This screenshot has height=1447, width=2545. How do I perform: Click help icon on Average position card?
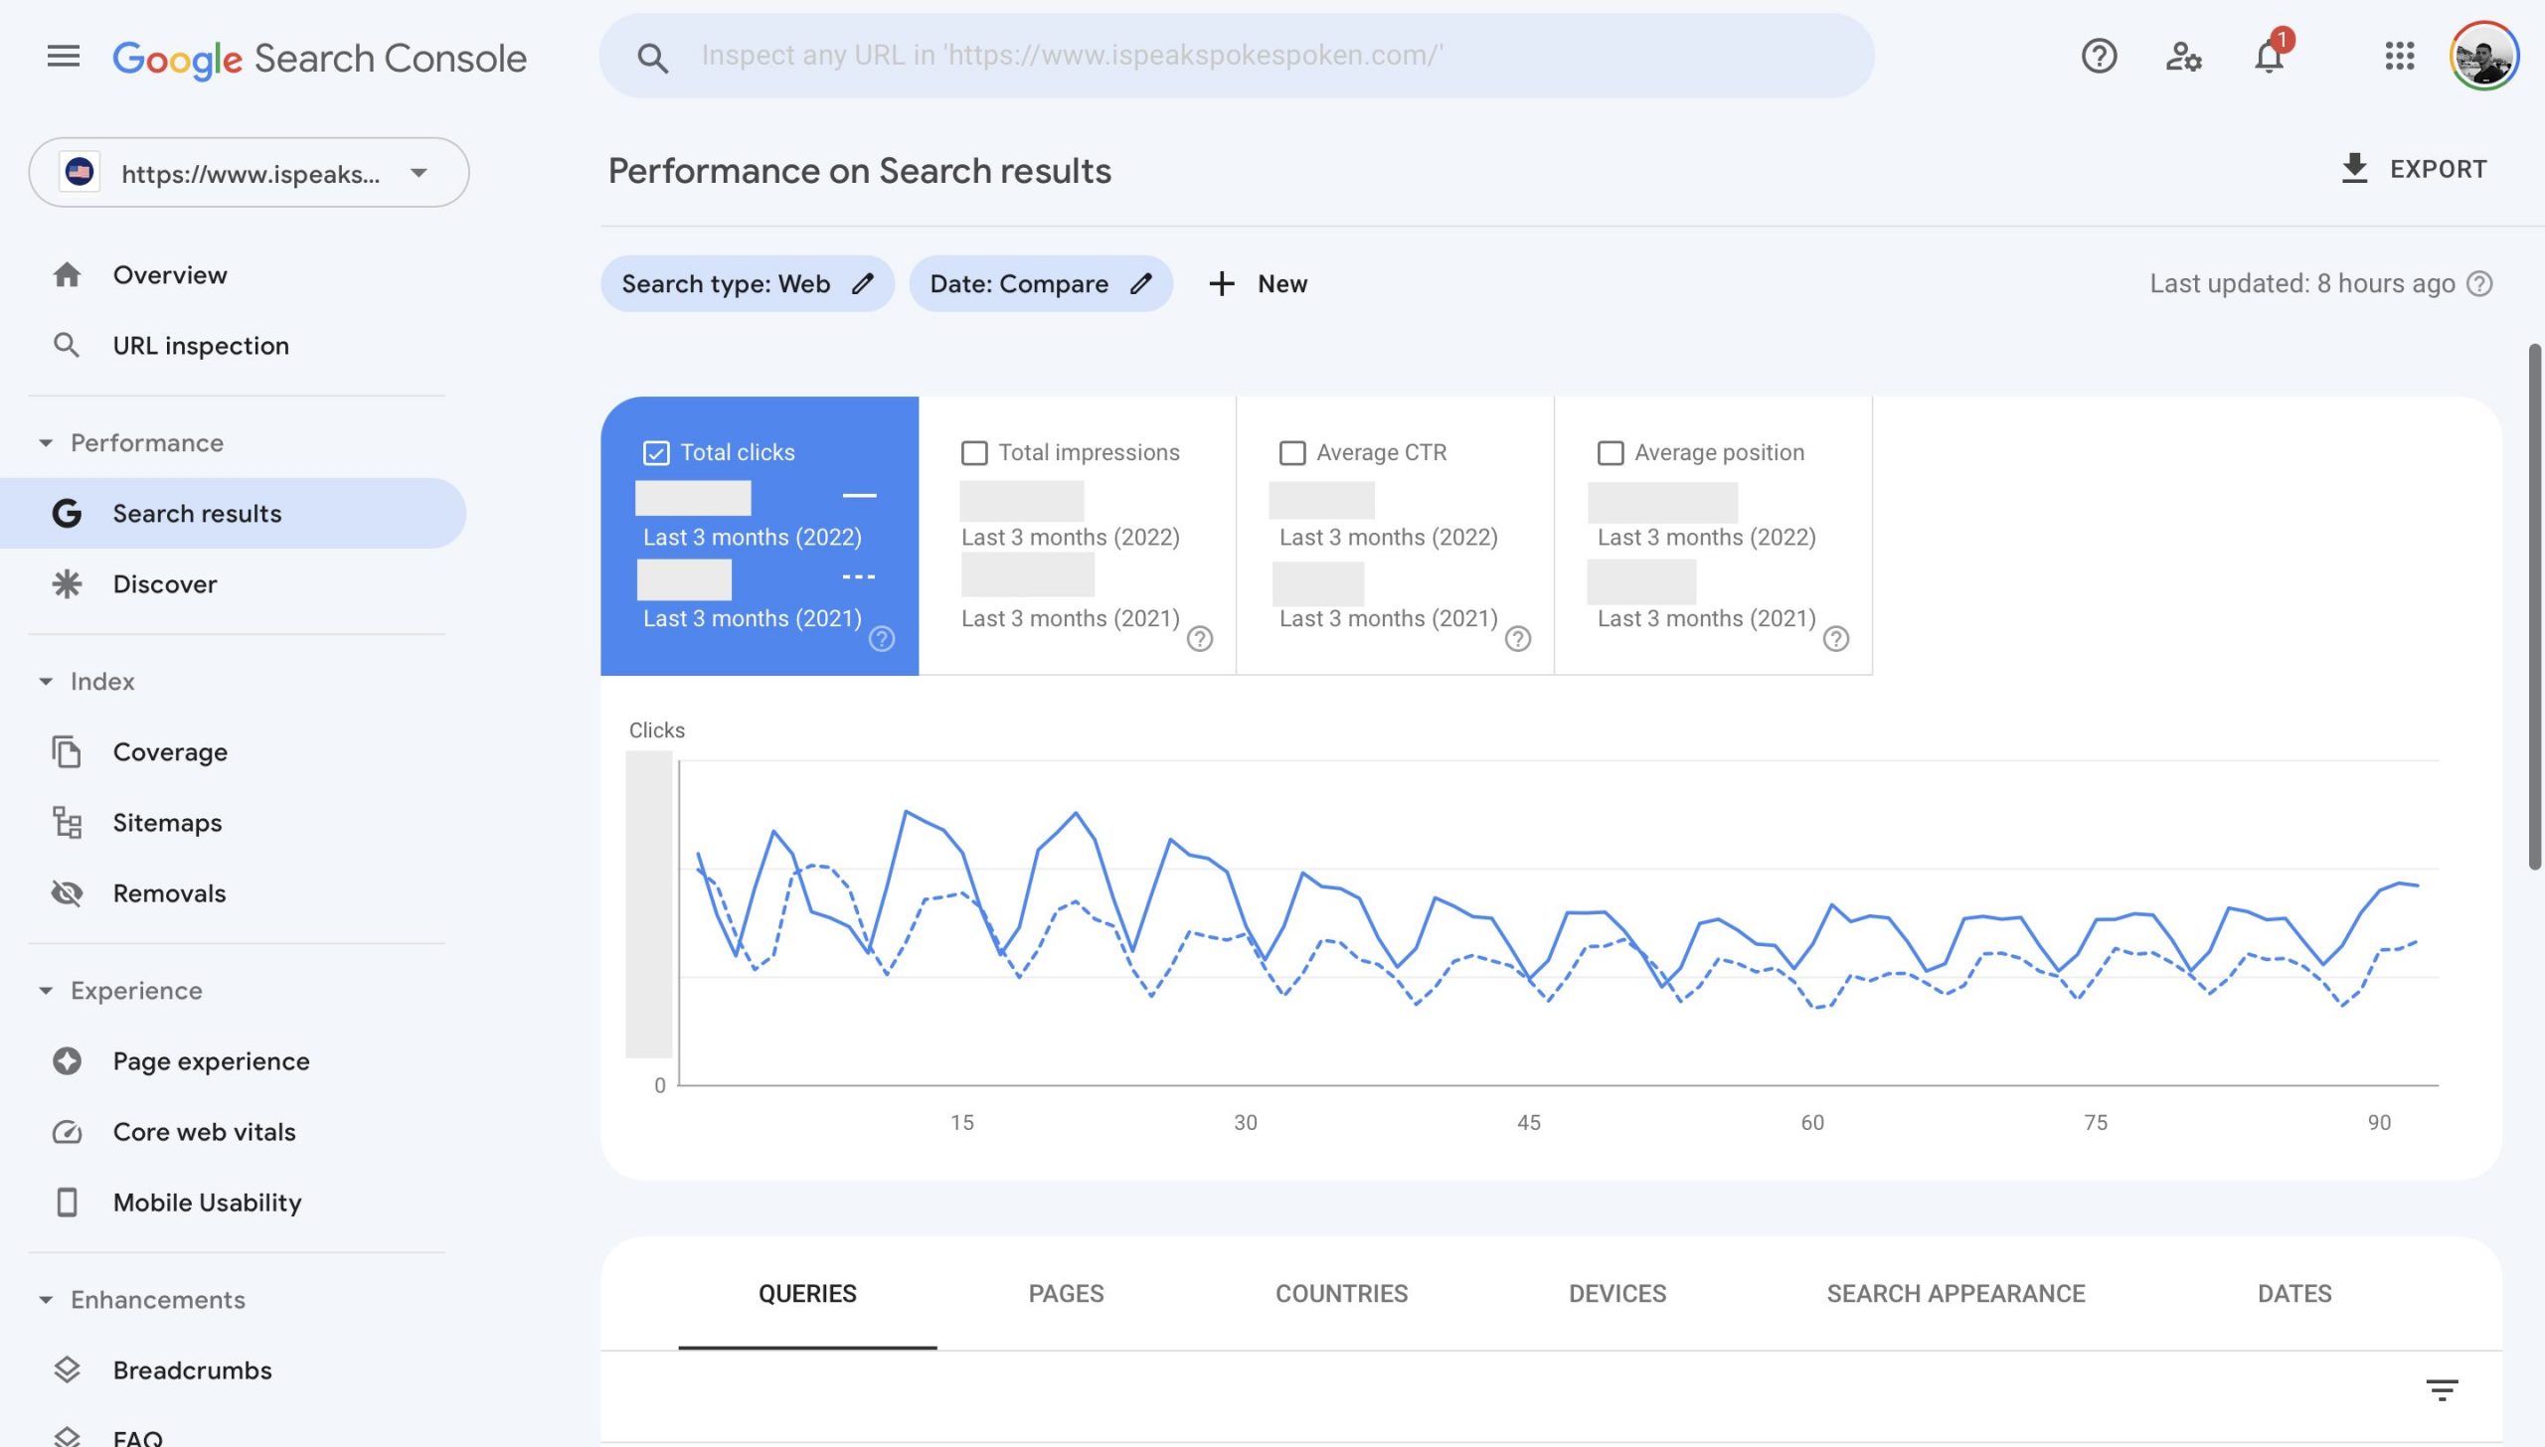coord(1836,639)
